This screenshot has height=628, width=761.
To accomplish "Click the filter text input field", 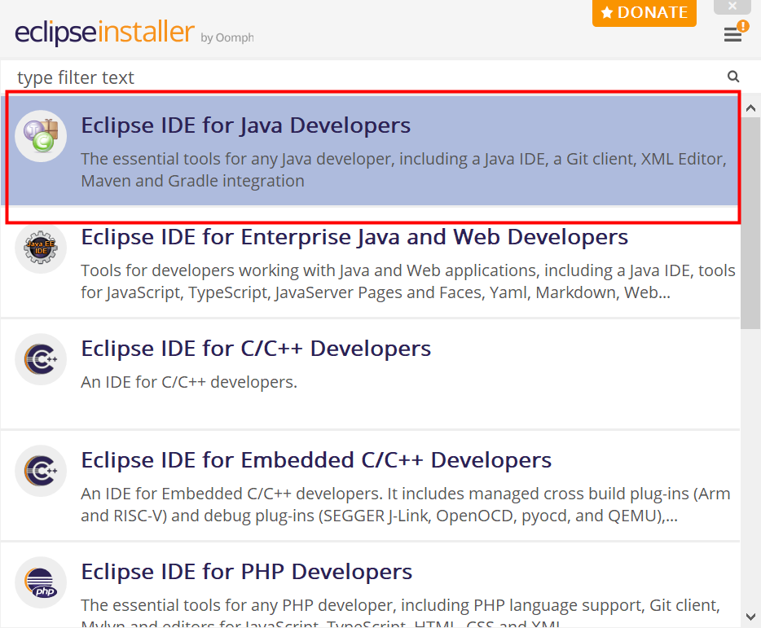I will (326, 77).
